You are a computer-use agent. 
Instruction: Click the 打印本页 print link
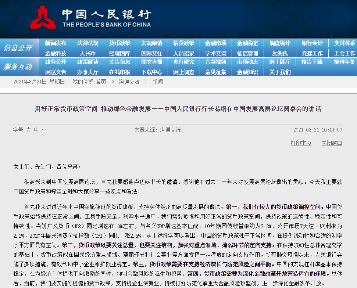pyautogui.click(x=301, y=143)
